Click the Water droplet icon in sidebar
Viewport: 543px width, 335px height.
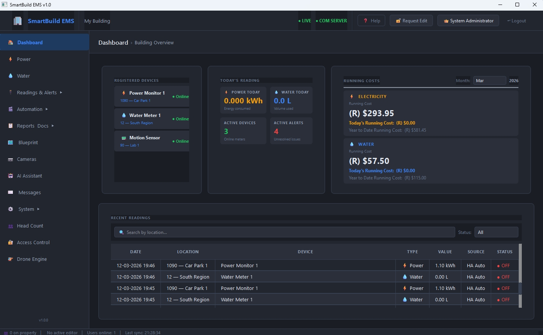[11, 76]
